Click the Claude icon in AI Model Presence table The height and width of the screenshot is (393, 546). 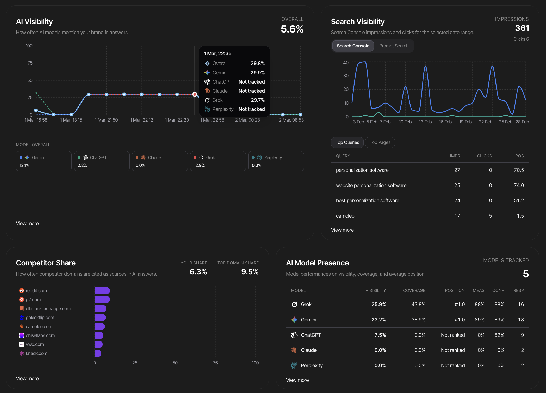point(294,350)
